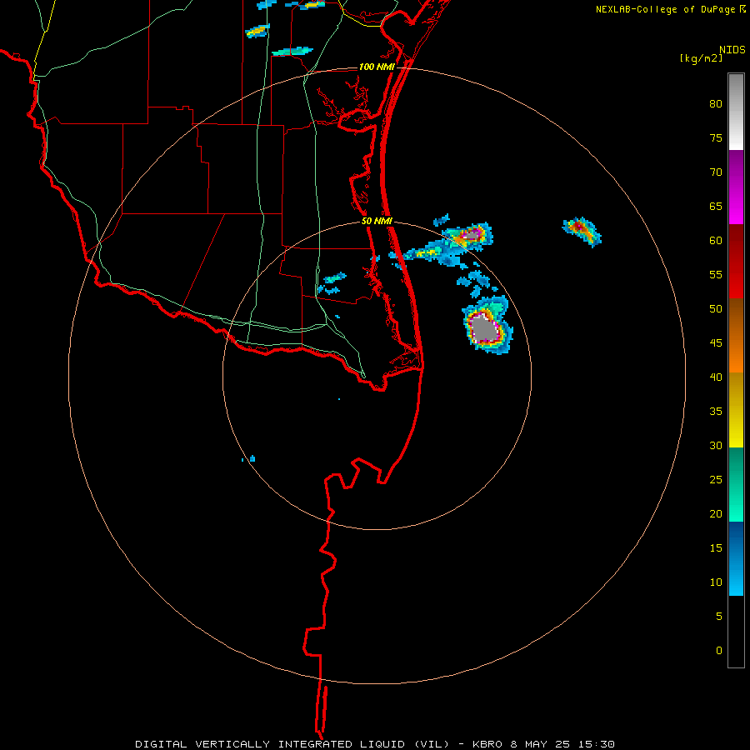Click the 30 value on the color scale
Screen dimensions: 750x750
click(x=716, y=445)
